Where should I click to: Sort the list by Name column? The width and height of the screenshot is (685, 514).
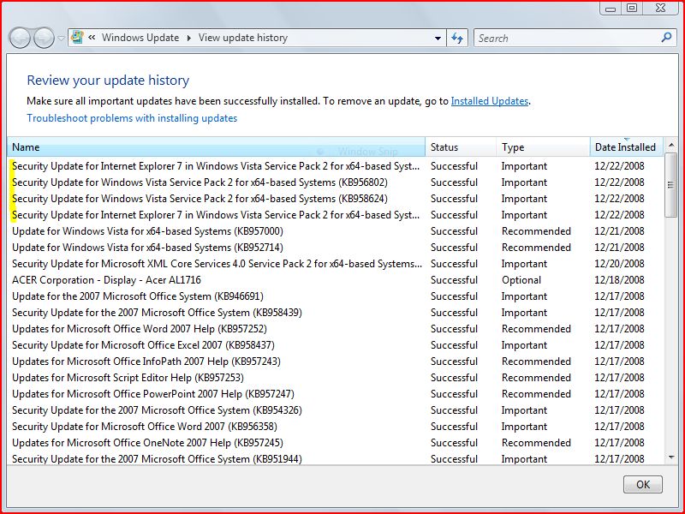pyautogui.click(x=217, y=146)
